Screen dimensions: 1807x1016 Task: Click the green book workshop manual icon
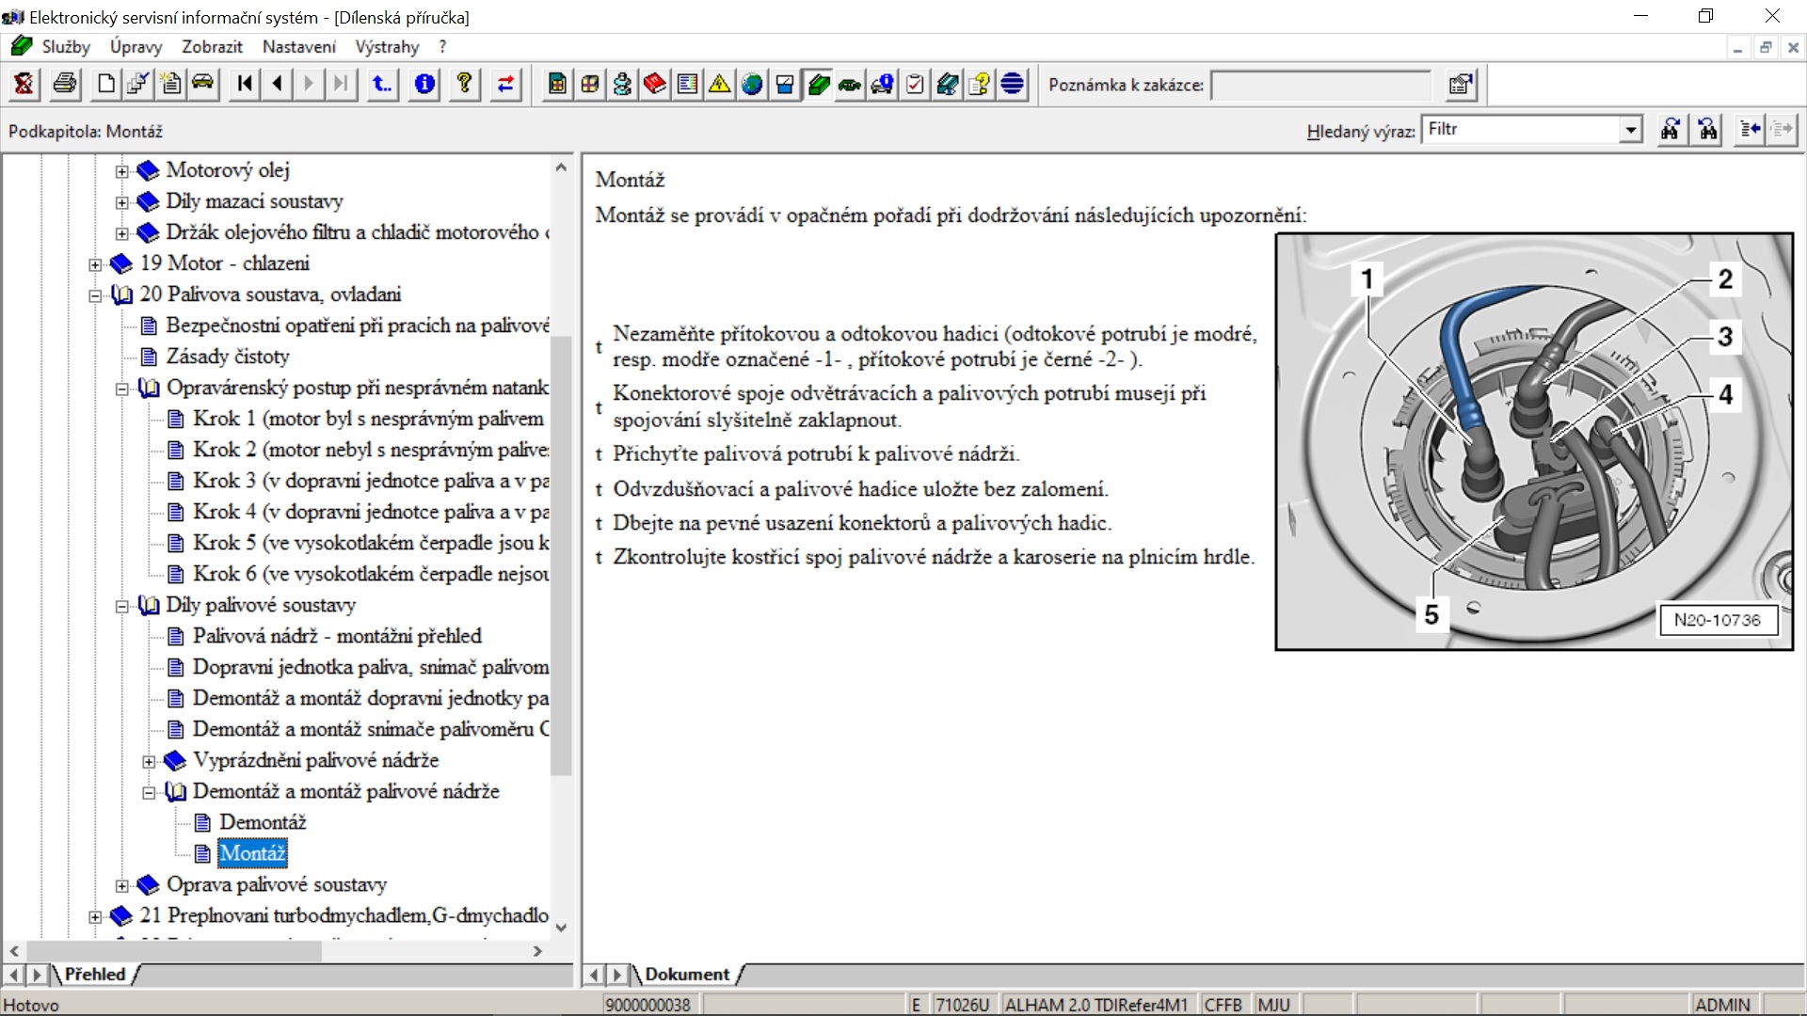click(x=818, y=85)
